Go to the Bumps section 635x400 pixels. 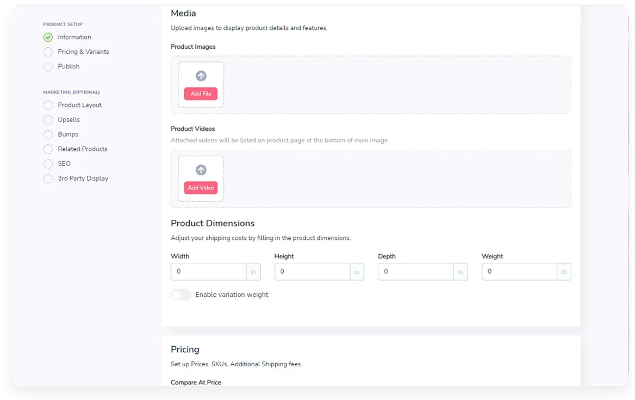coord(68,134)
